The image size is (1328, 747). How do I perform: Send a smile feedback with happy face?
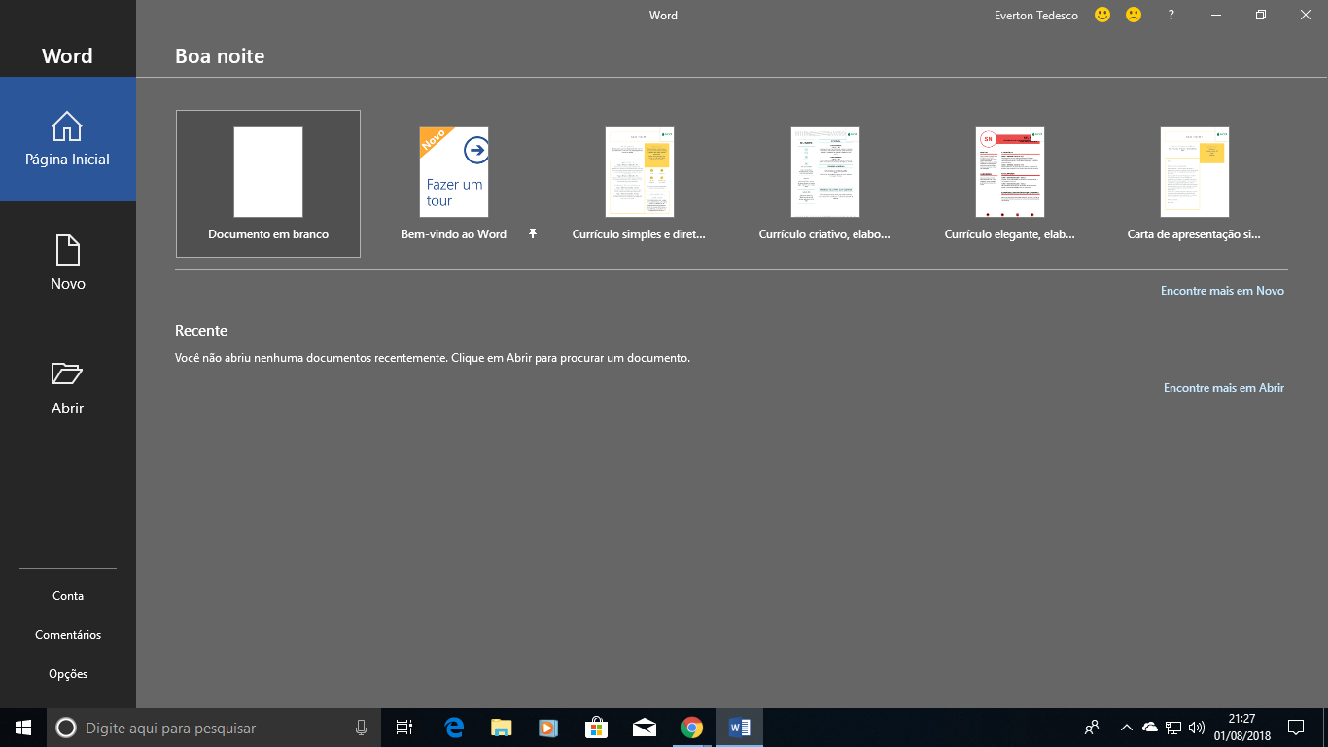[x=1101, y=16]
